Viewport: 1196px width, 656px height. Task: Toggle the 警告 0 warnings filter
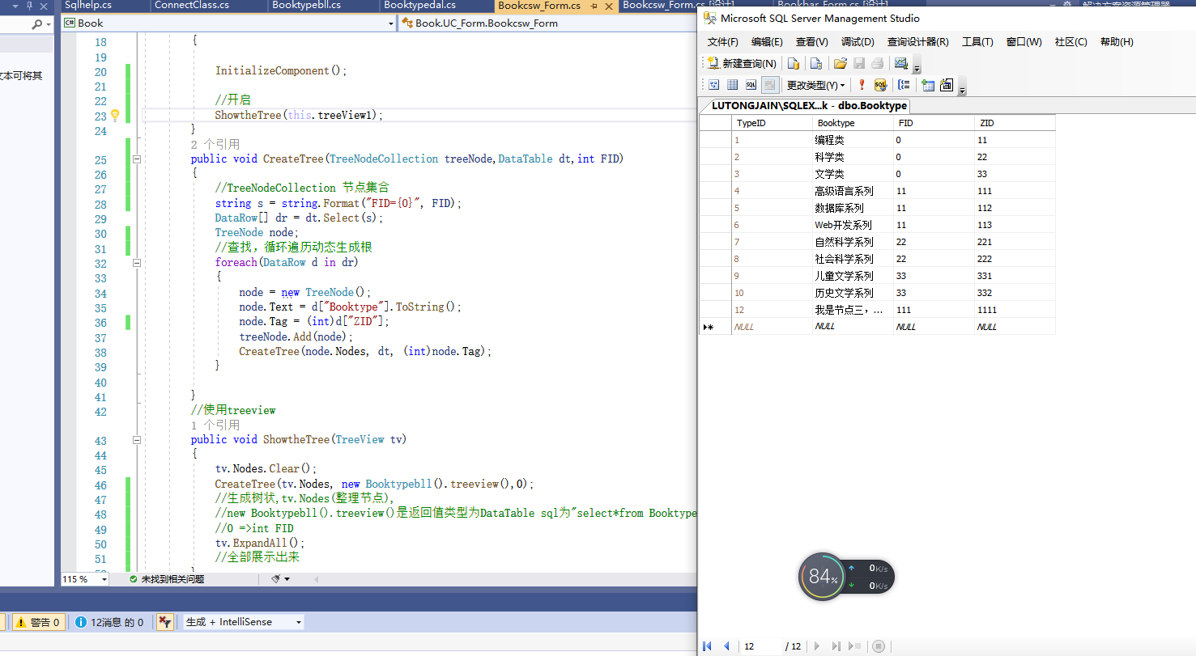tap(39, 622)
